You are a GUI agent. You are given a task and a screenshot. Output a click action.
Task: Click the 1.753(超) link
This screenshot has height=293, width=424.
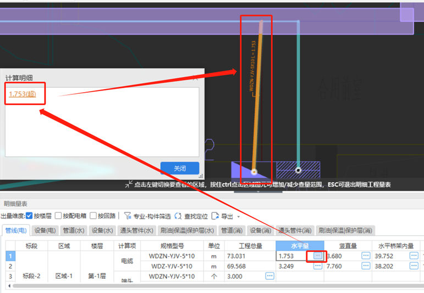click(x=23, y=94)
